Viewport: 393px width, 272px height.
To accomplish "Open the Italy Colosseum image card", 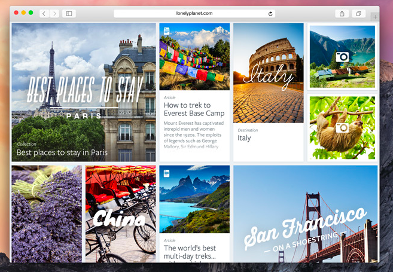I will click(269, 73).
